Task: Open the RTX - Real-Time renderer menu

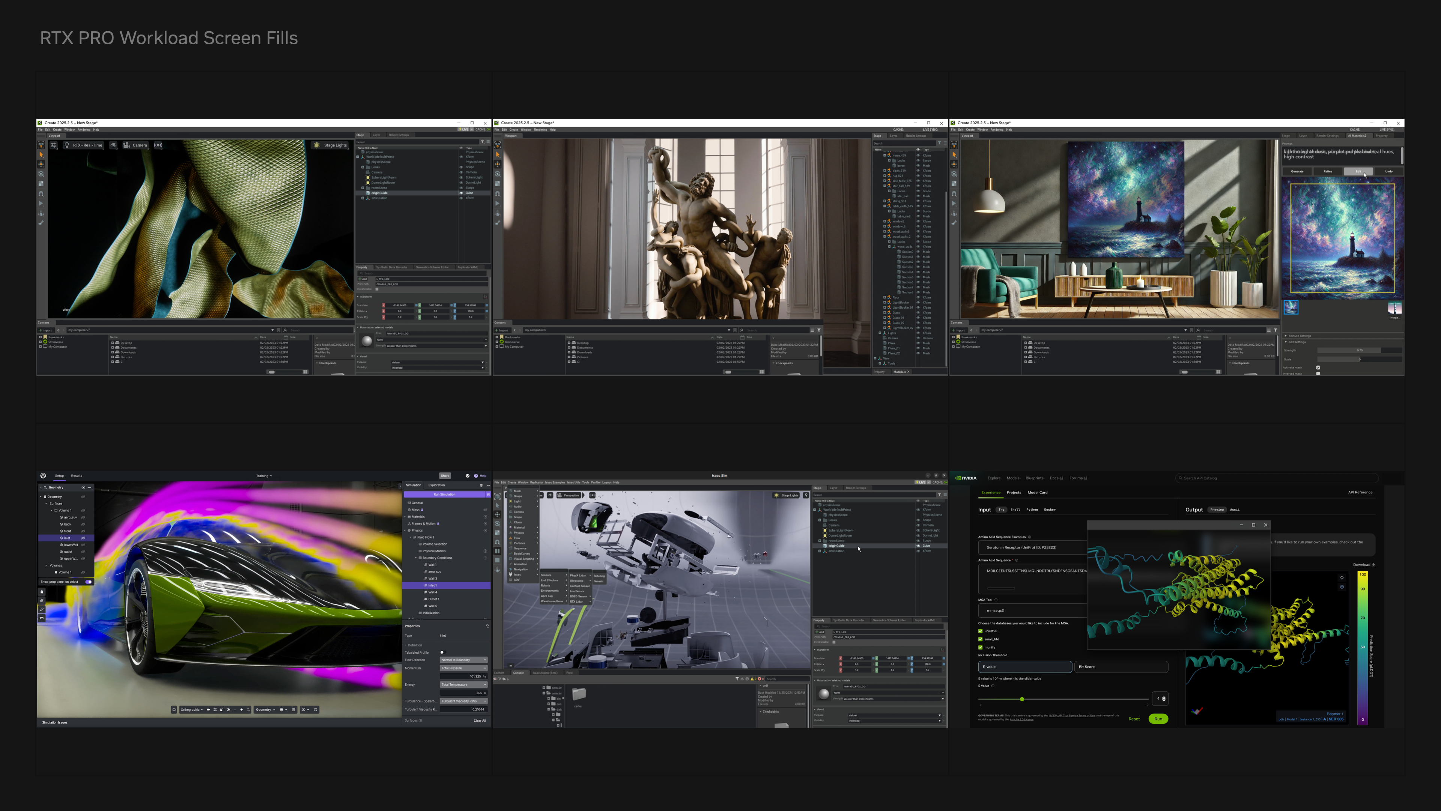Action: click(84, 145)
